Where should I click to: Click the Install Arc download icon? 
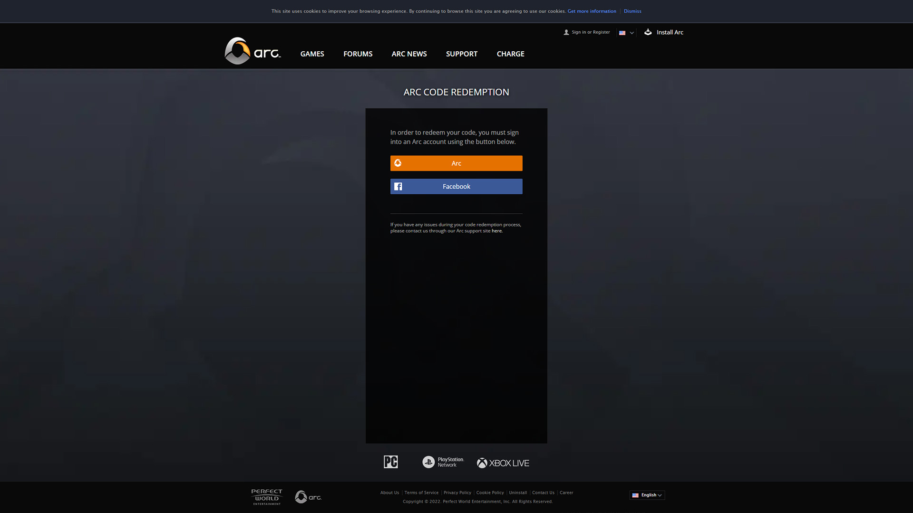(x=648, y=32)
